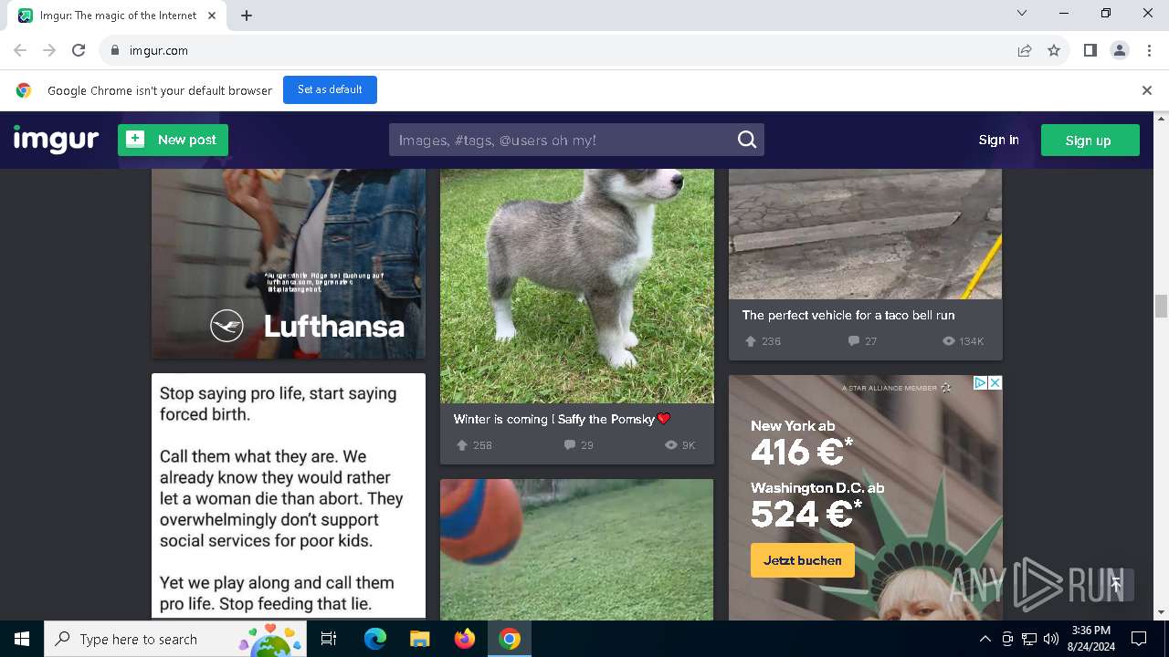The image size is (1169, 657).
Task: Open 'The perfect vehicle for a taco bell run' title
Action: (848, 315)
